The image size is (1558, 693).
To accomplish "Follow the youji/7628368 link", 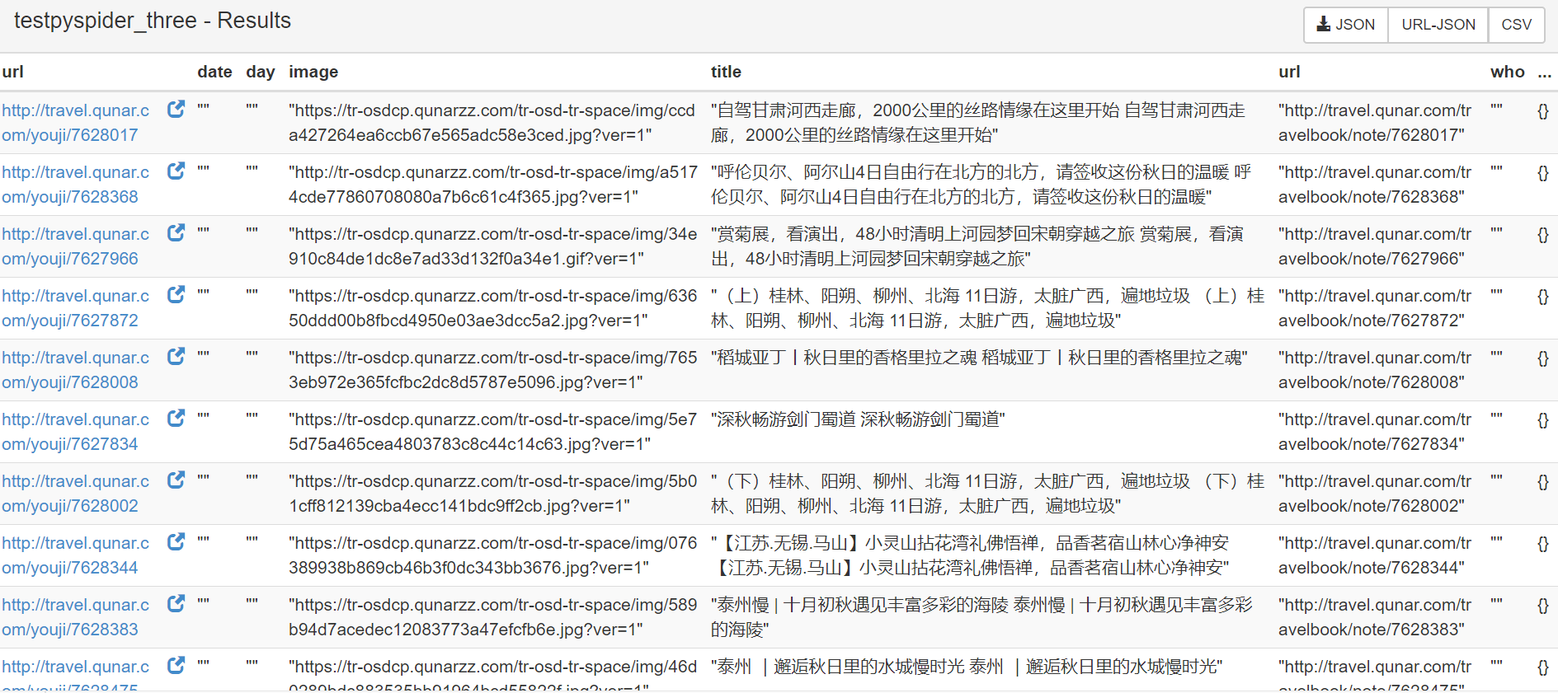I will point(76,185).
